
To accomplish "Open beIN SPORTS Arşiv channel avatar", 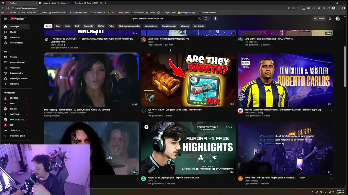I will (240, 111).
